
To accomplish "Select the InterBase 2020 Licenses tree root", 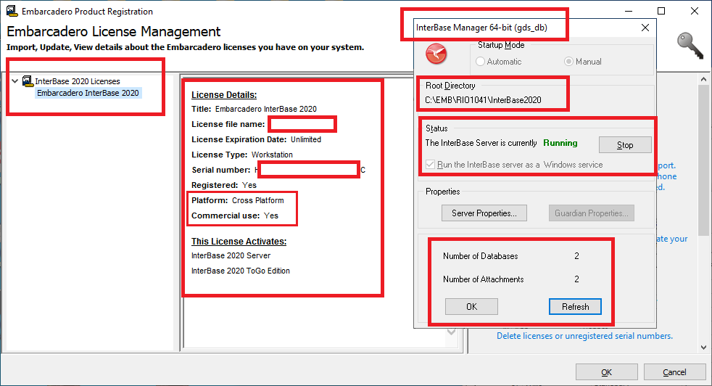I will (78, 81).
